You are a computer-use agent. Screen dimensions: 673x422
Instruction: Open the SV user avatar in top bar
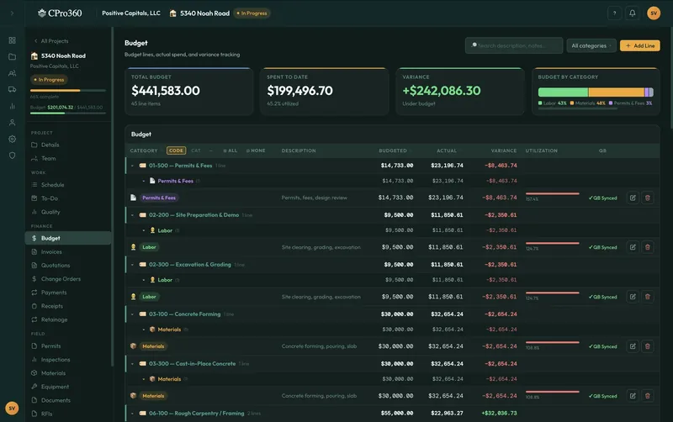click(x=654, y=13)
